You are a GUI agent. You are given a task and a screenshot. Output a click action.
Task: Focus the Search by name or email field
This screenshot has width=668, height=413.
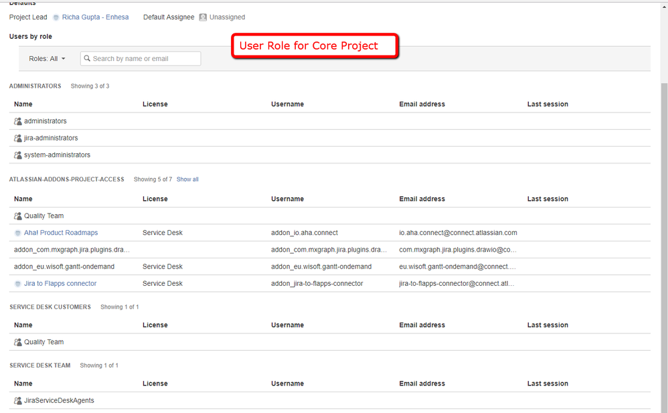tap(141, 59)
